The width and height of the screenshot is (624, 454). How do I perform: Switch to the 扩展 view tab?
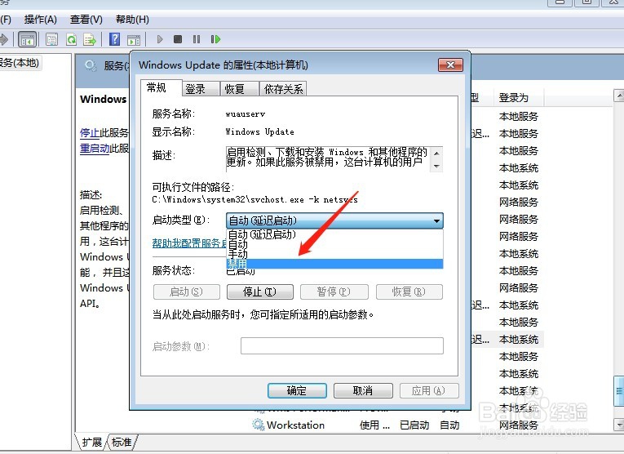pyautogui.click(x=91, y=442)
